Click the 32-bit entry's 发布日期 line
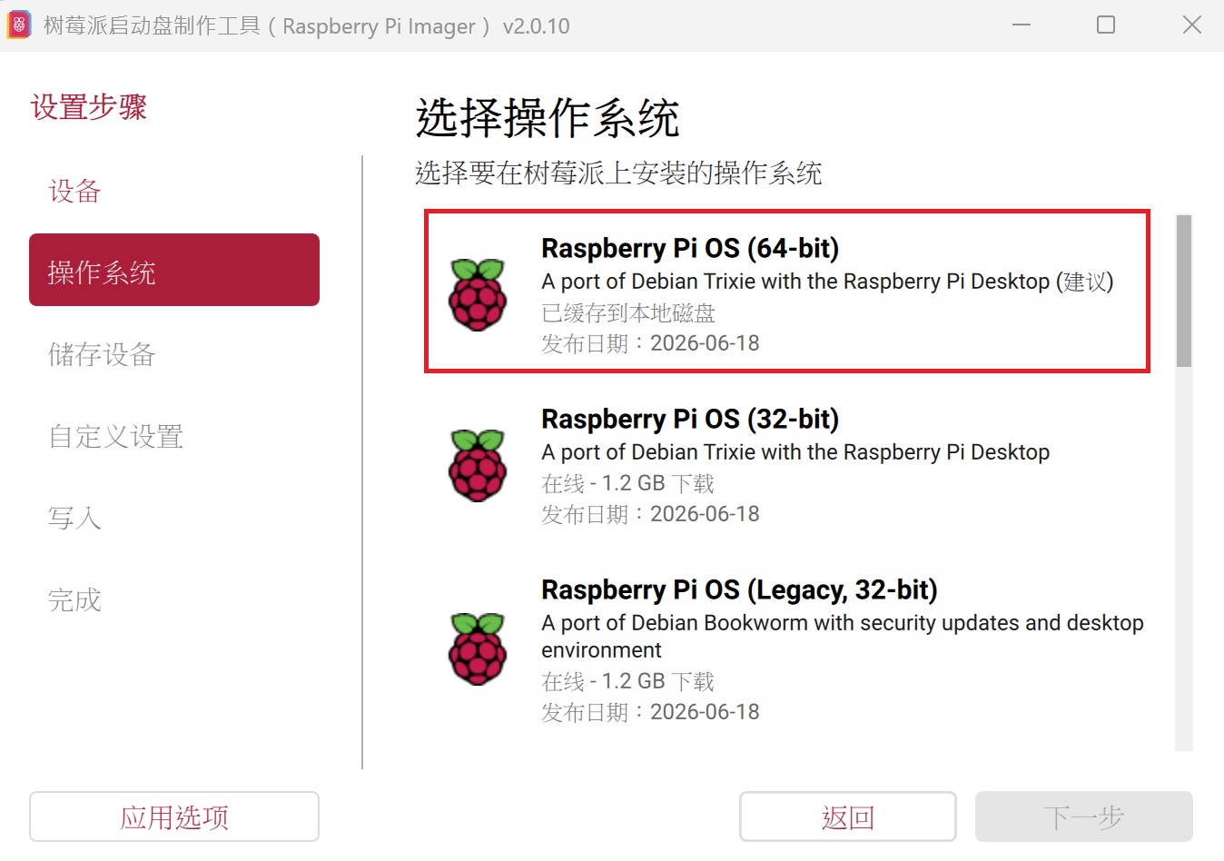This screenshot has height=861, width=1224. (x=650, y=514)
